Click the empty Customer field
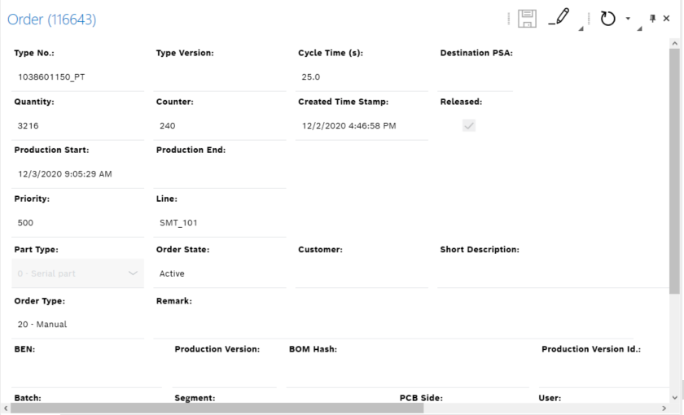Screen dimensions: 684x415 point(362,274)
